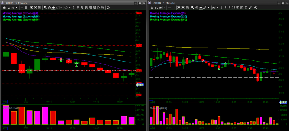This screenshot has width=289, height=131.
Task: Click the clock time-interval icon in 1 Minute chart
Action: click(x=214, y=8)
